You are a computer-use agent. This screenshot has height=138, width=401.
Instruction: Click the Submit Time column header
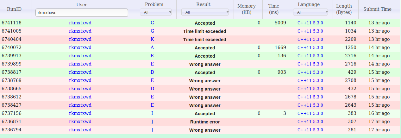377,9
